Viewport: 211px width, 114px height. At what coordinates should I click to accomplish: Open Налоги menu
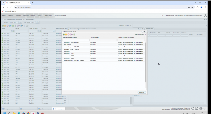click(33, 16)
